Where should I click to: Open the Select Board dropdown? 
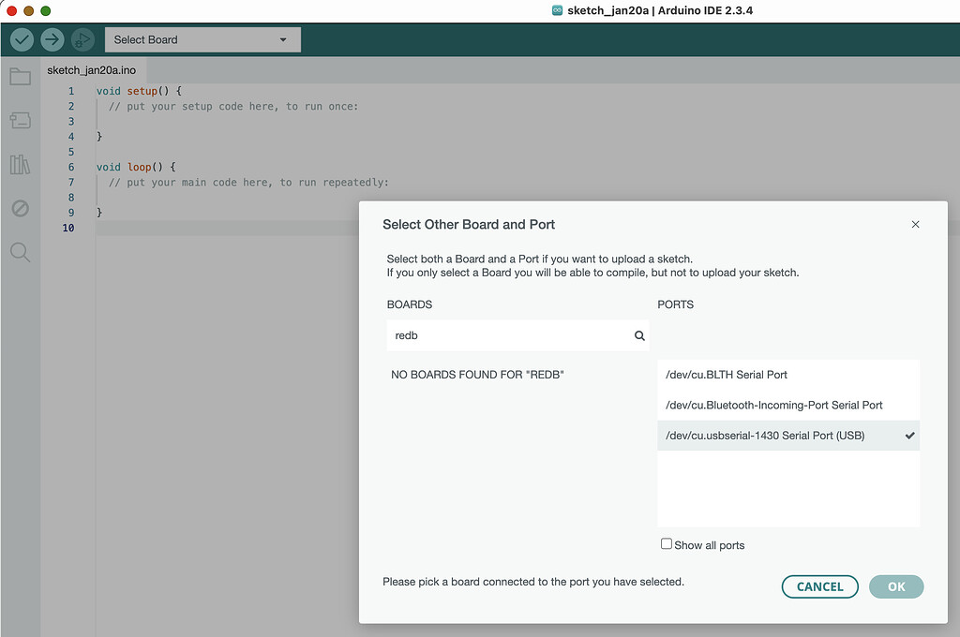point(202,39)
